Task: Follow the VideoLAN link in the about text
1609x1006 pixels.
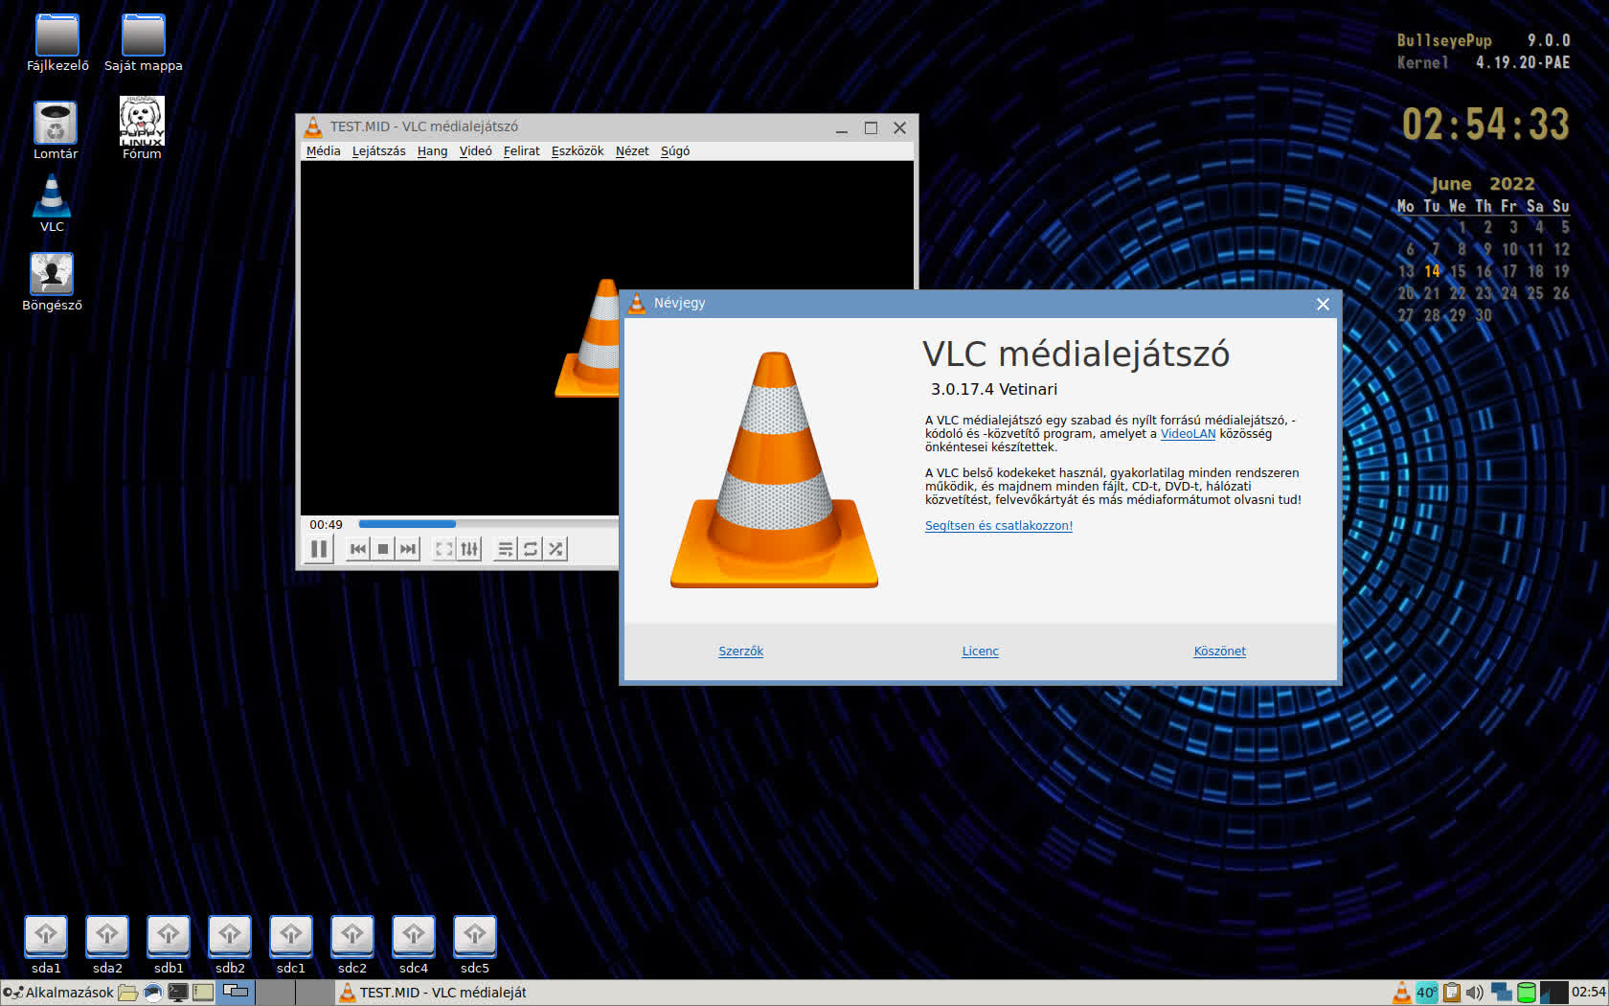Action: [1188, 434]
